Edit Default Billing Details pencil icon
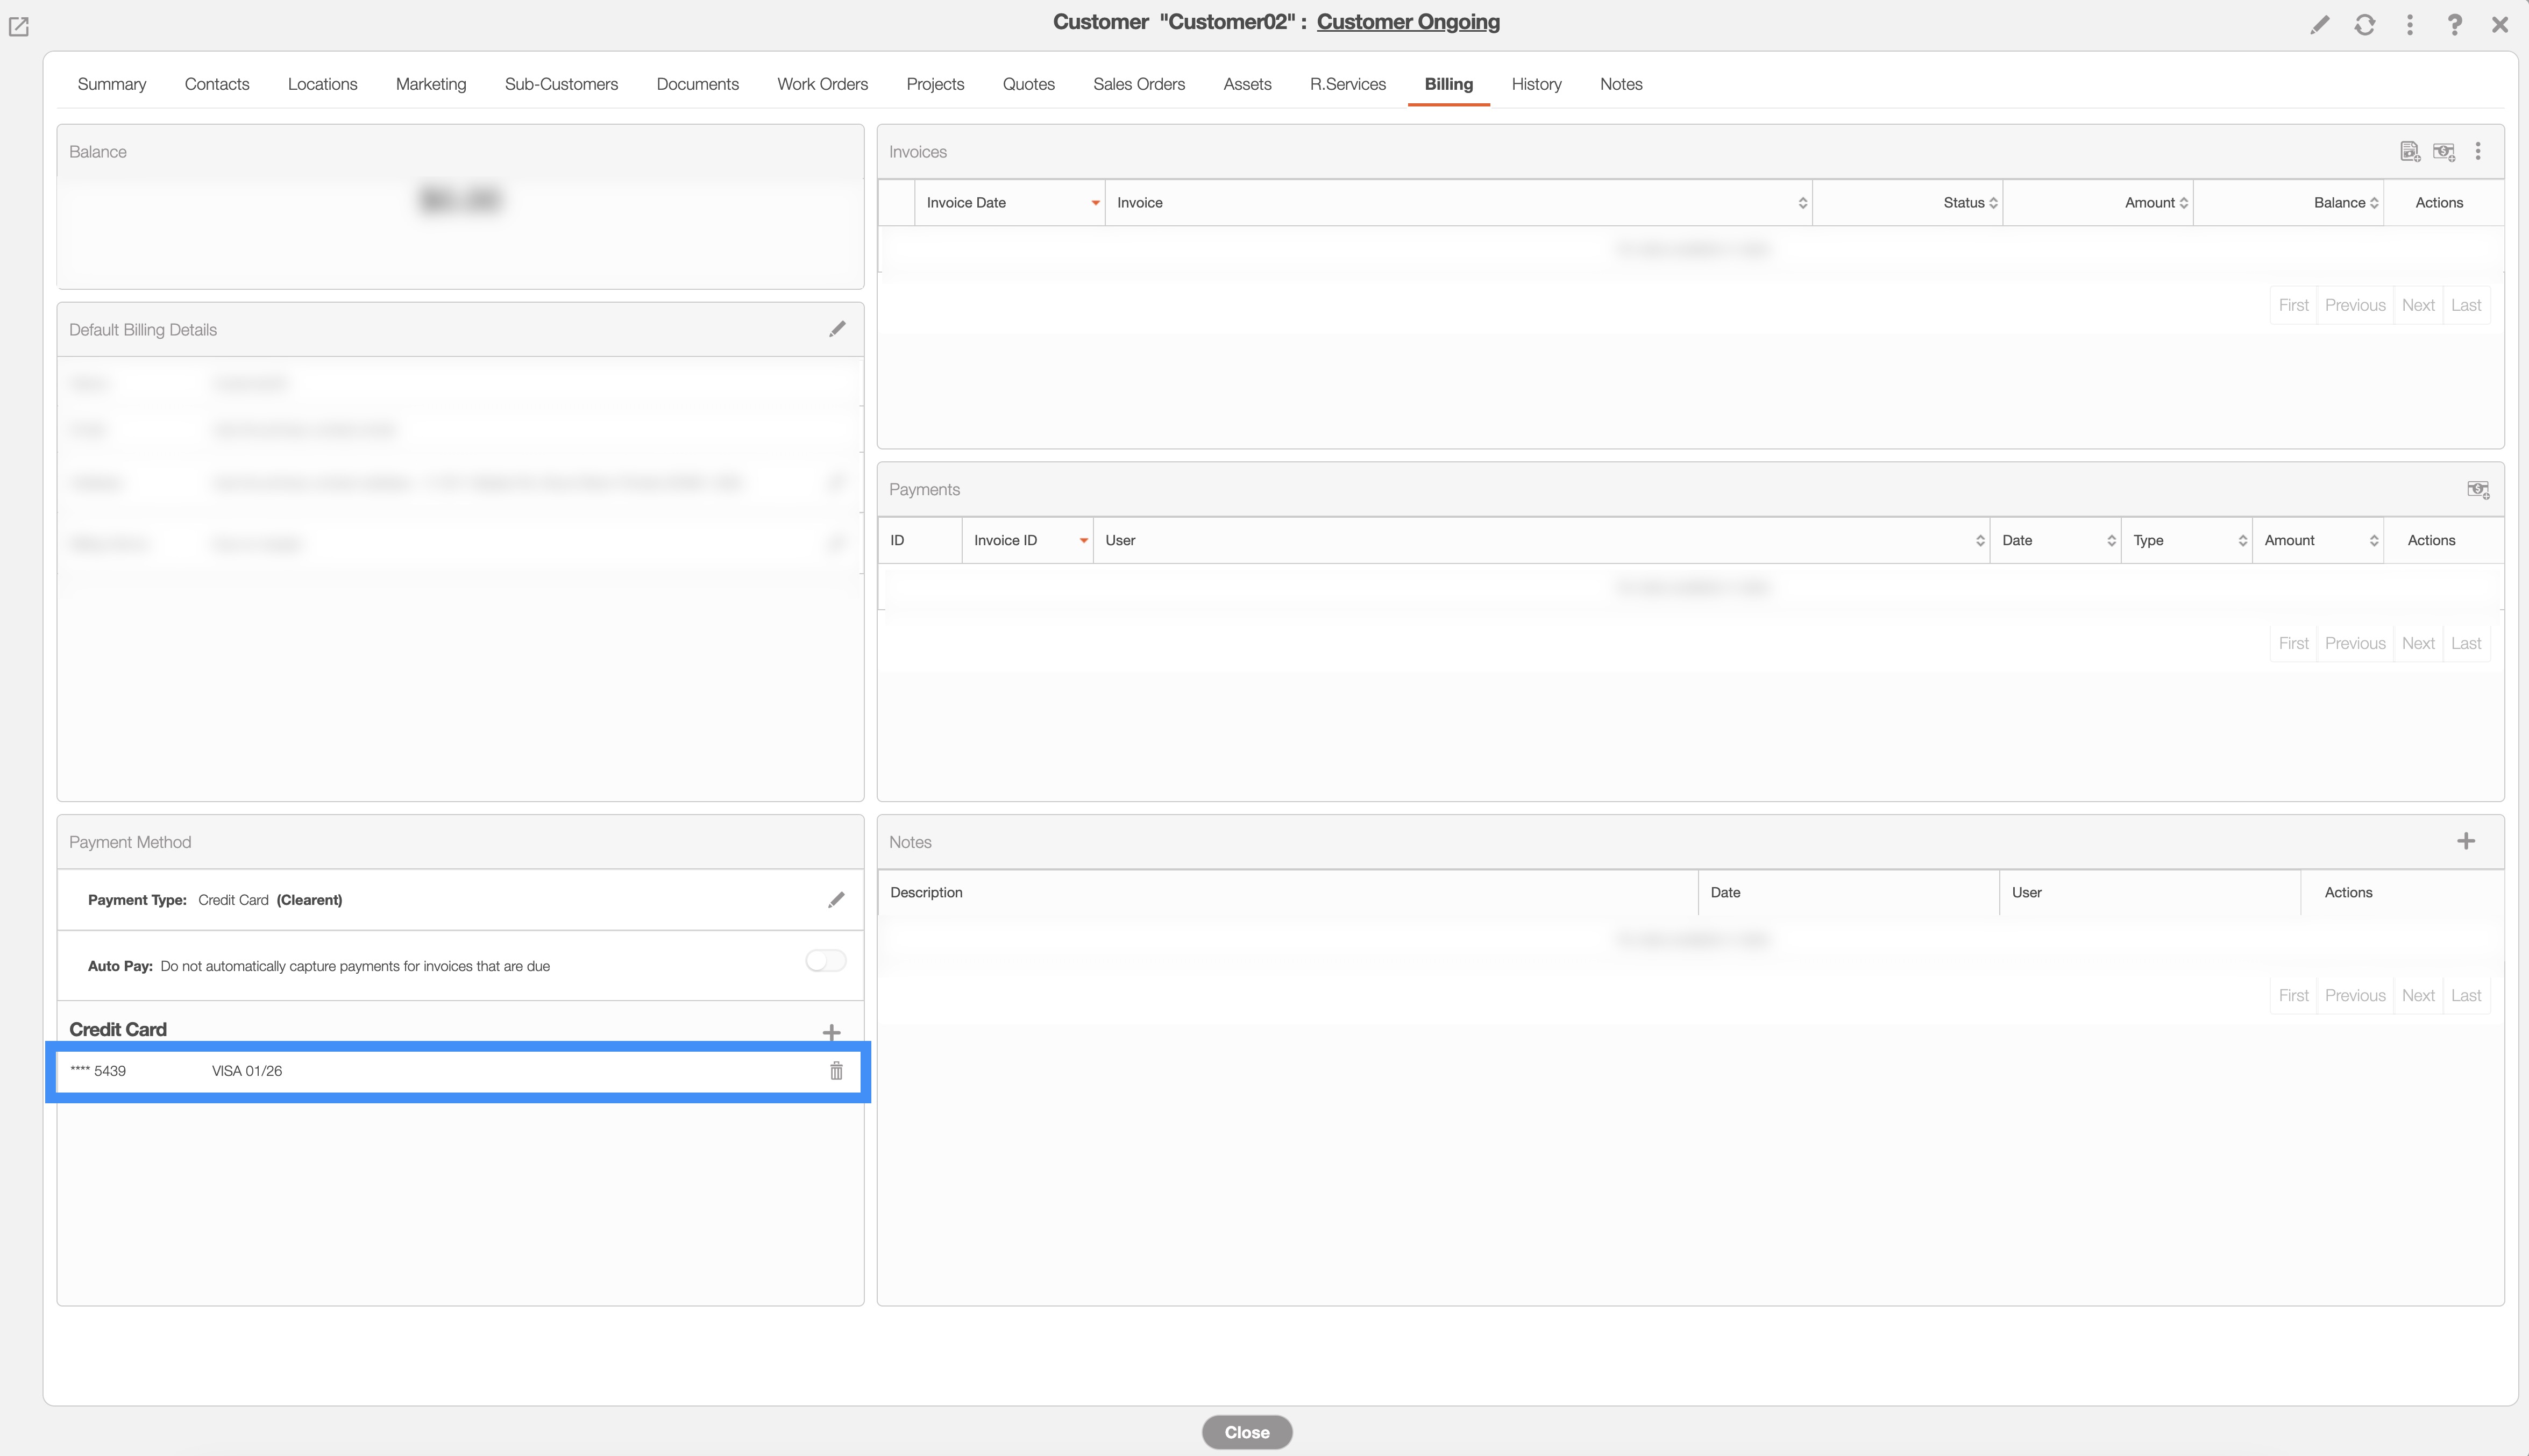Screen dimensions: 2529x1456 837,329
